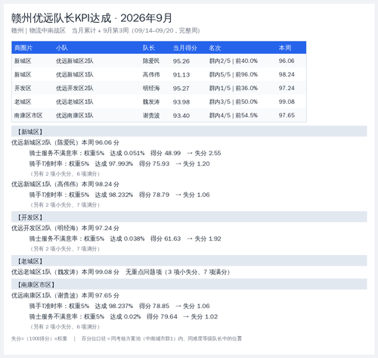Click 南康区市区 cell in table
This screenshot has width=378, height=358.
pos(29,115)
